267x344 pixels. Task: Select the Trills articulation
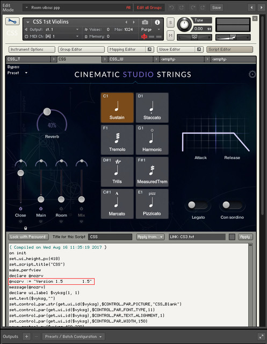(117, 171)
